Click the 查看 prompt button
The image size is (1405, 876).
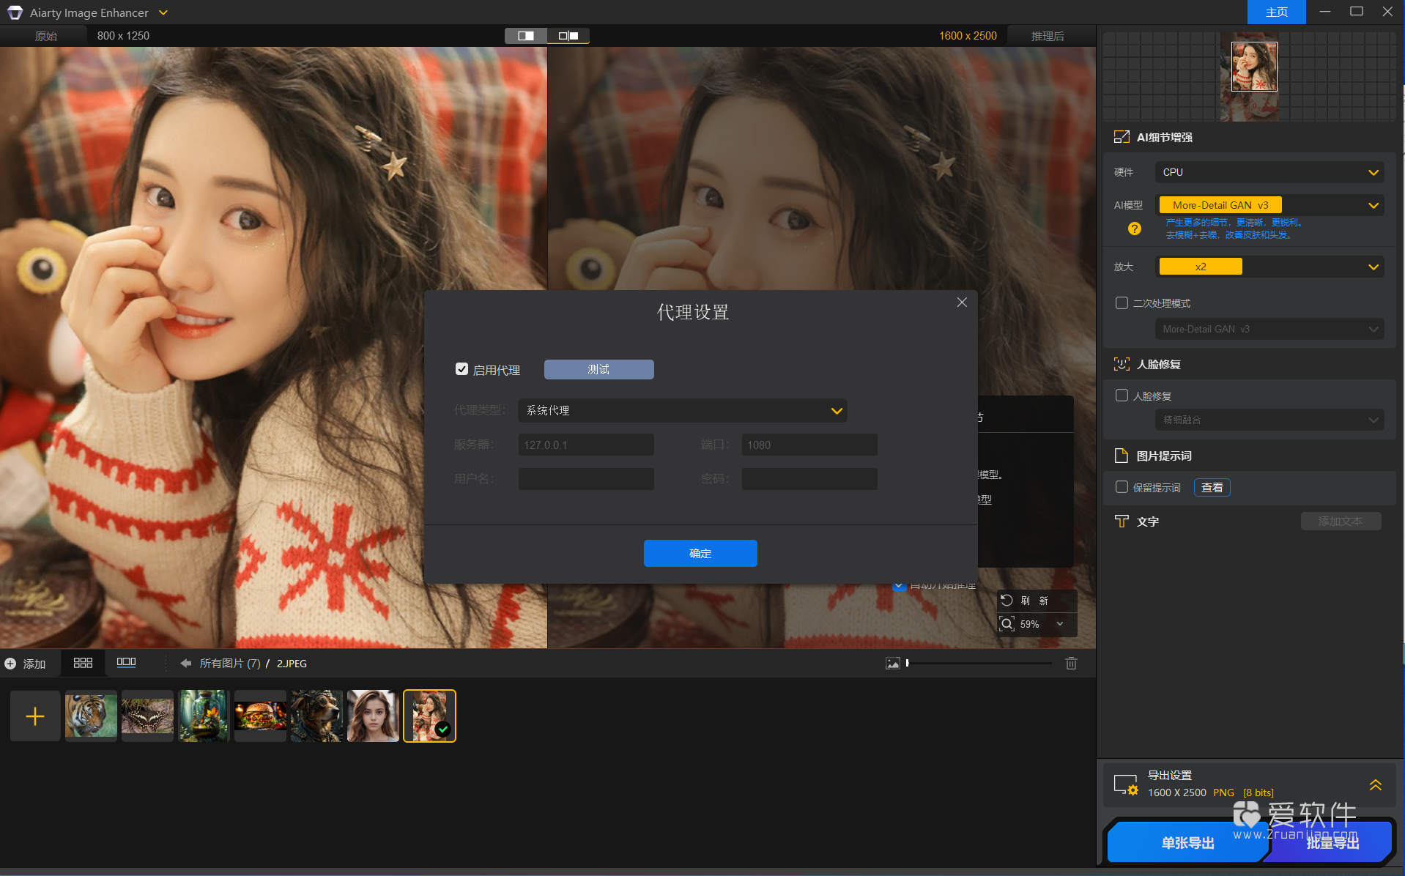tap(1212, 487)
